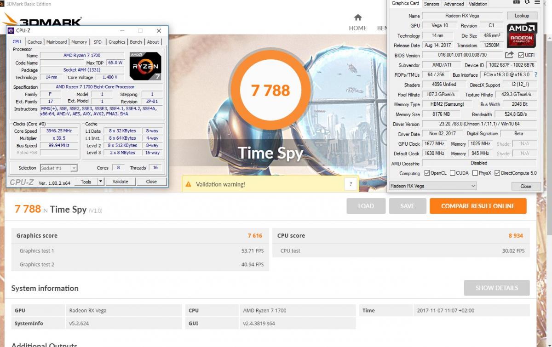Open the Radeon RX Vega GPU selector dropdown
The height and width of the screenshot is (347, 552).
pyautogui.click(x=432, y=186)
